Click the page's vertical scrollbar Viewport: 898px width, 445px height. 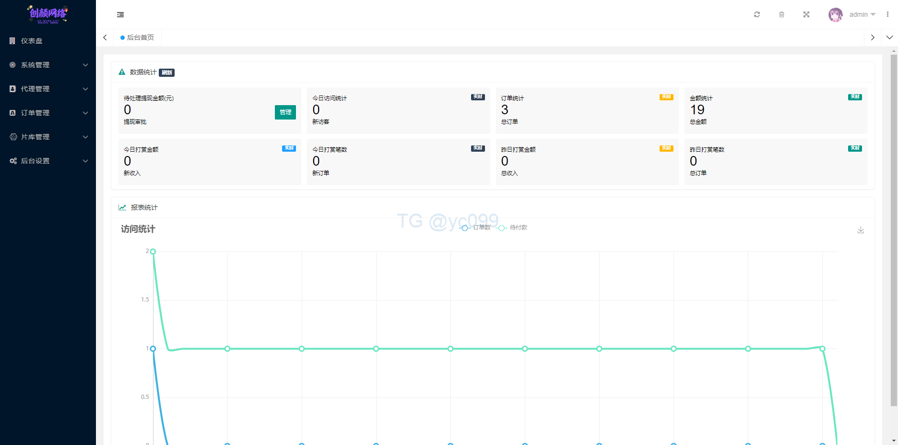[x=894, y=230]
